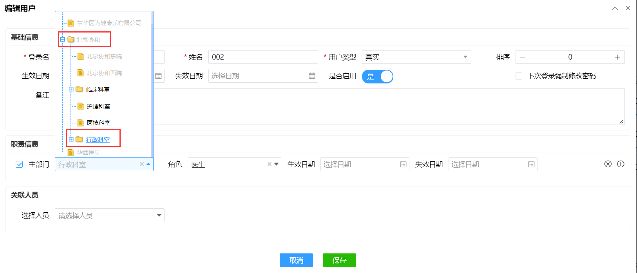Increase 排序 value with plus button
This screenshot has height=273, width=637.
click(x=617, y=57)
